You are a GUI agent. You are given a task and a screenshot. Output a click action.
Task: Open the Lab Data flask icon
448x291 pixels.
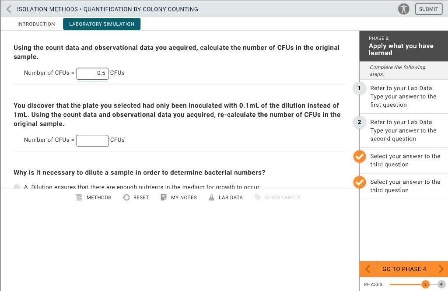pos(211,197)
